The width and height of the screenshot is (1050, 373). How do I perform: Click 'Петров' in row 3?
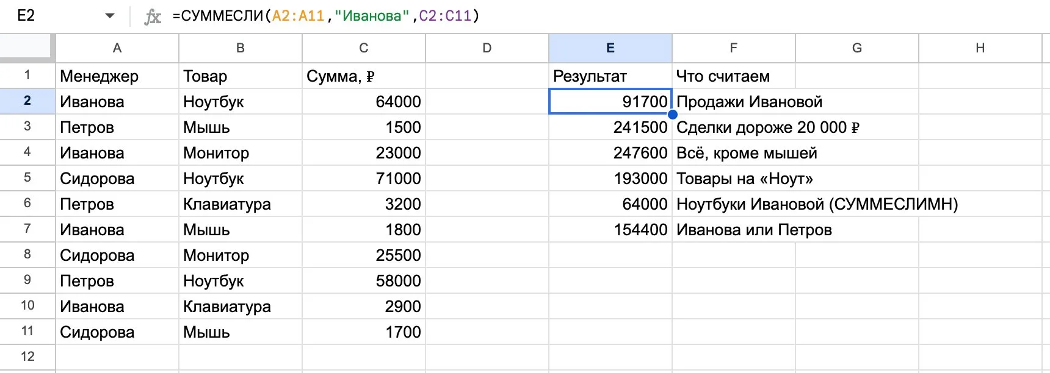(117, 127)
